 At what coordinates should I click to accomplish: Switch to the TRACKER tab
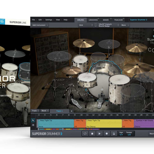118,20
